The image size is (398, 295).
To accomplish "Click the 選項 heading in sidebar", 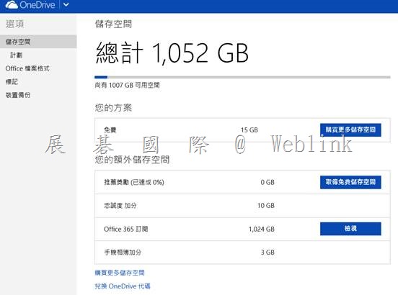I will [14, 24].
